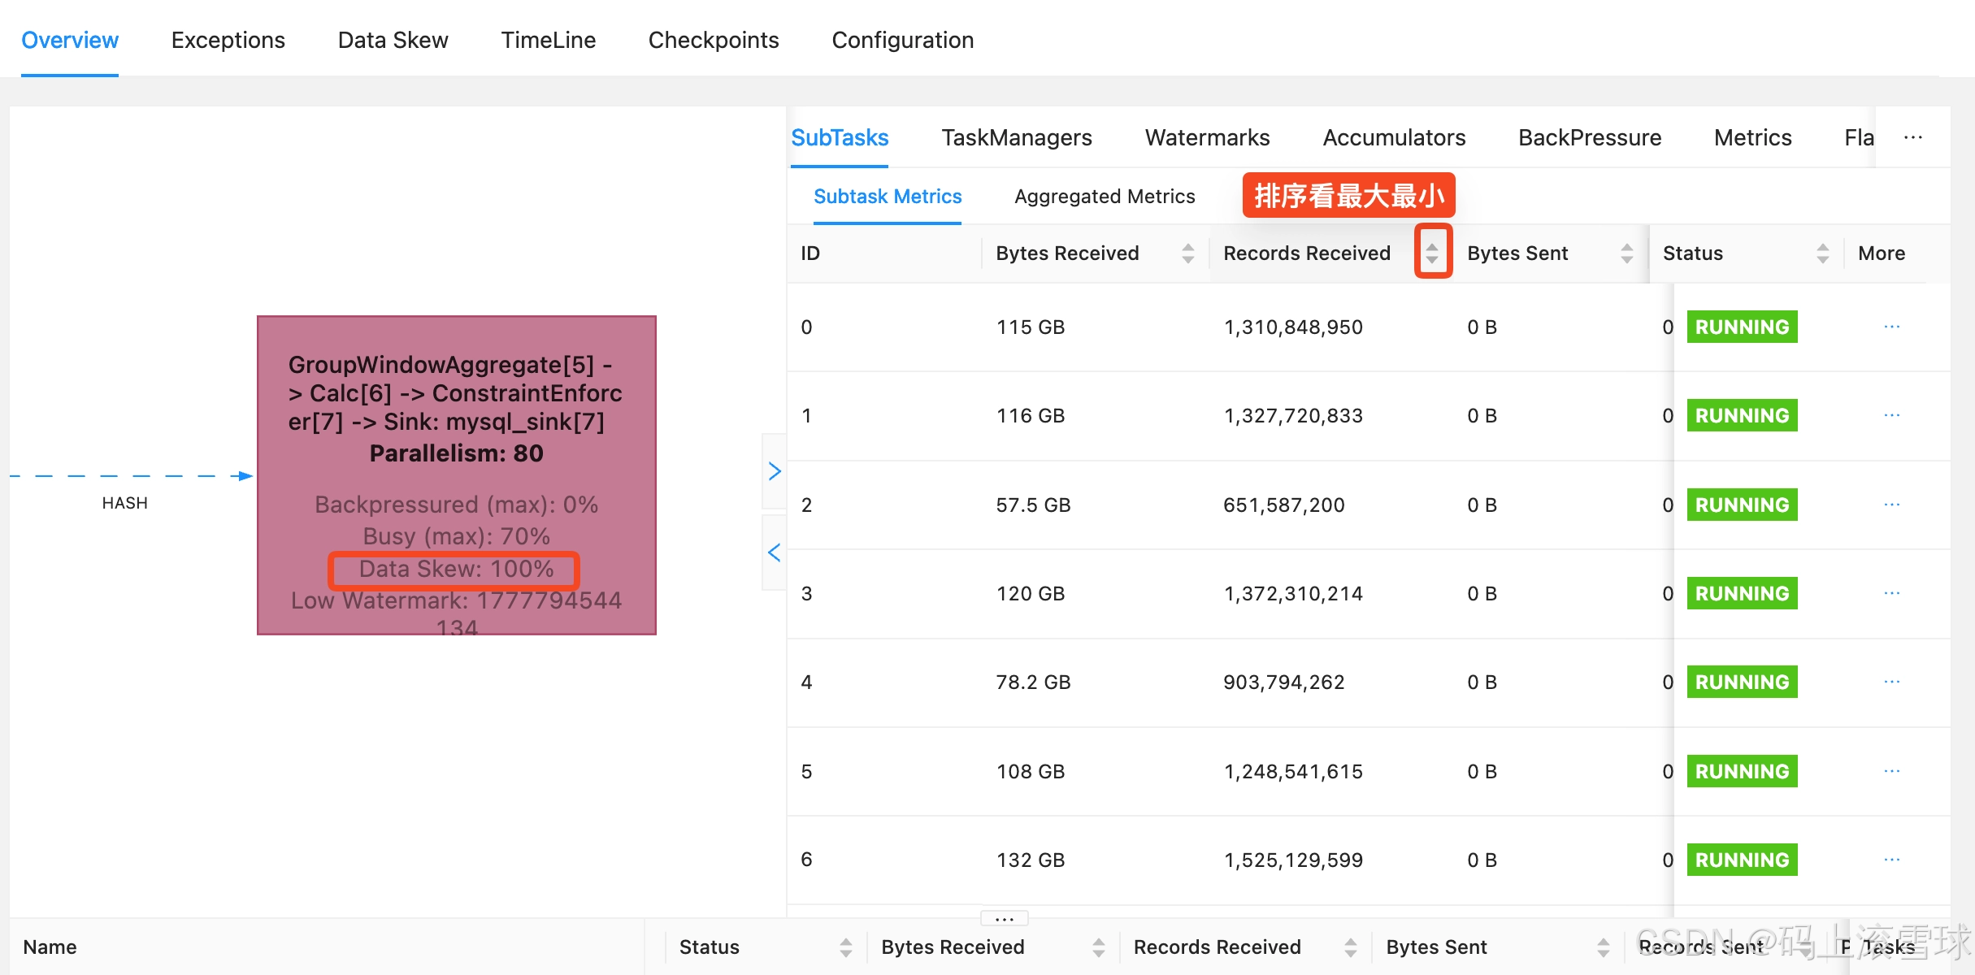Click the Name column header
Image resolution: width=1975 pixels, height=975 pixels.
click(x=50, y=947)
